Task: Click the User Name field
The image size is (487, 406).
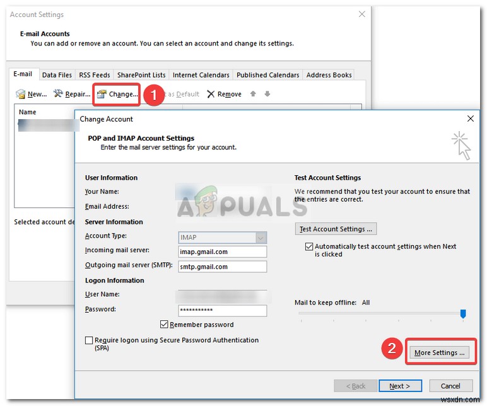Action: point(223,296)
